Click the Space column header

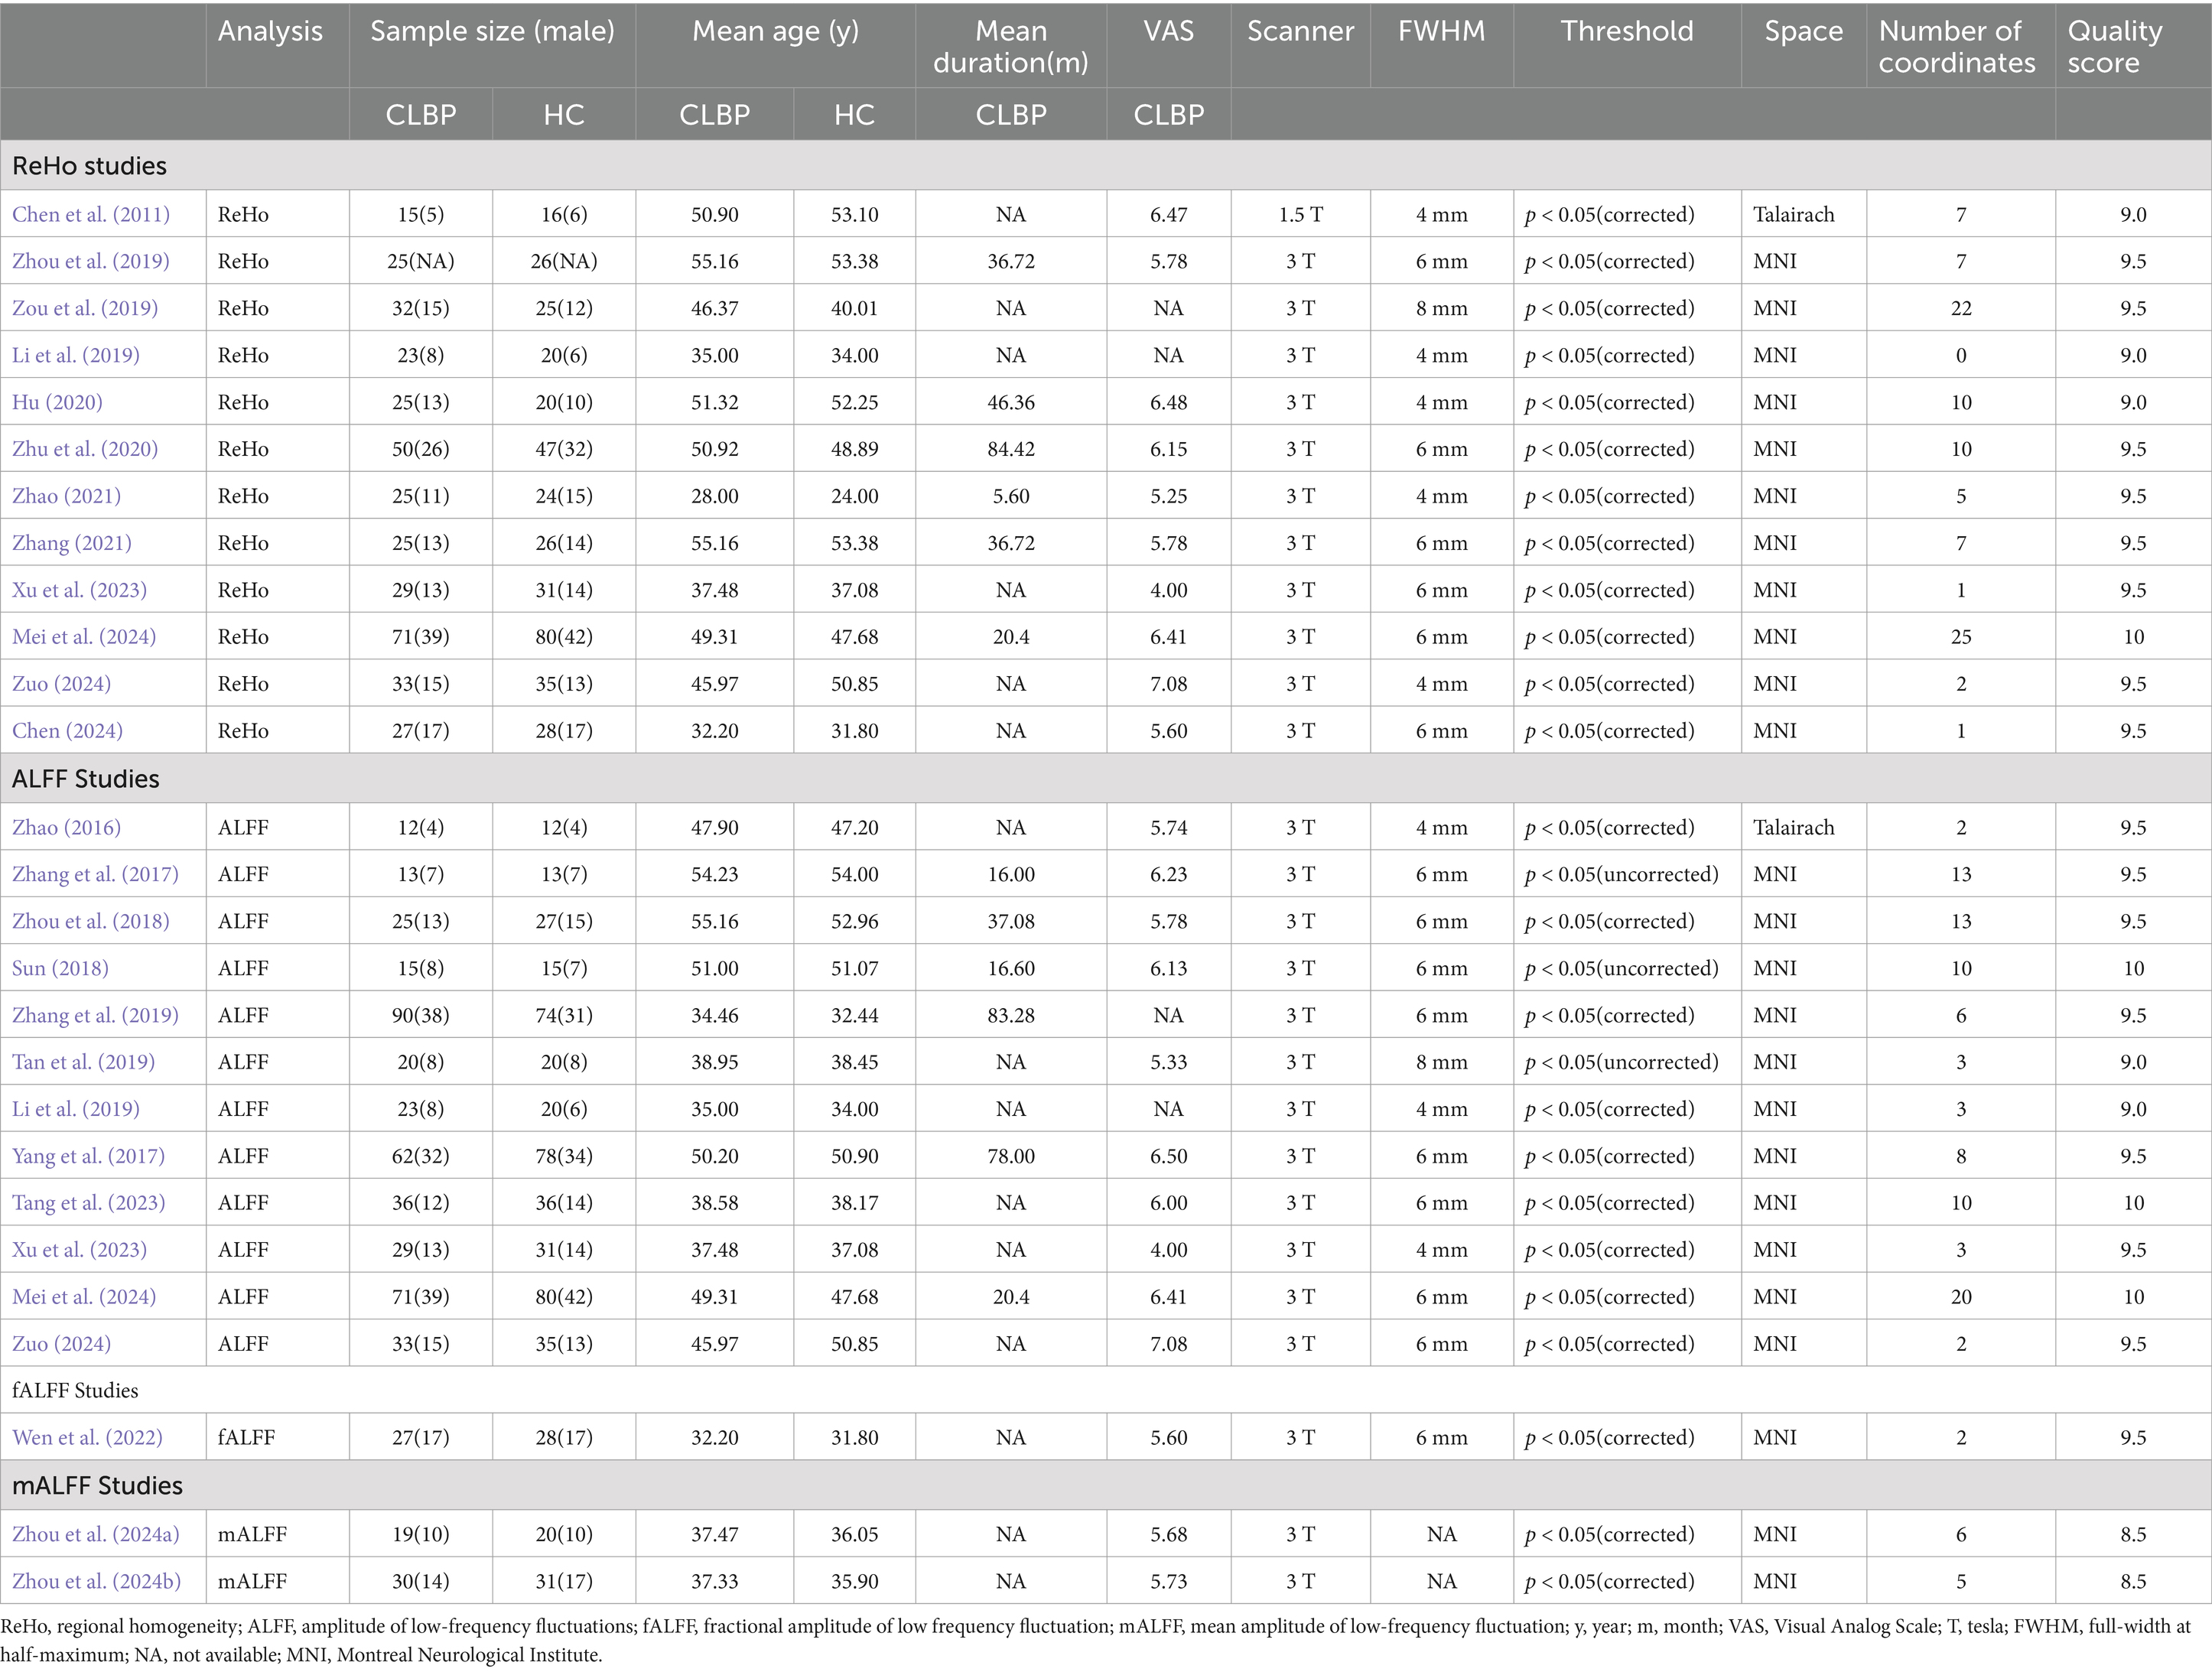(1803, 31)
